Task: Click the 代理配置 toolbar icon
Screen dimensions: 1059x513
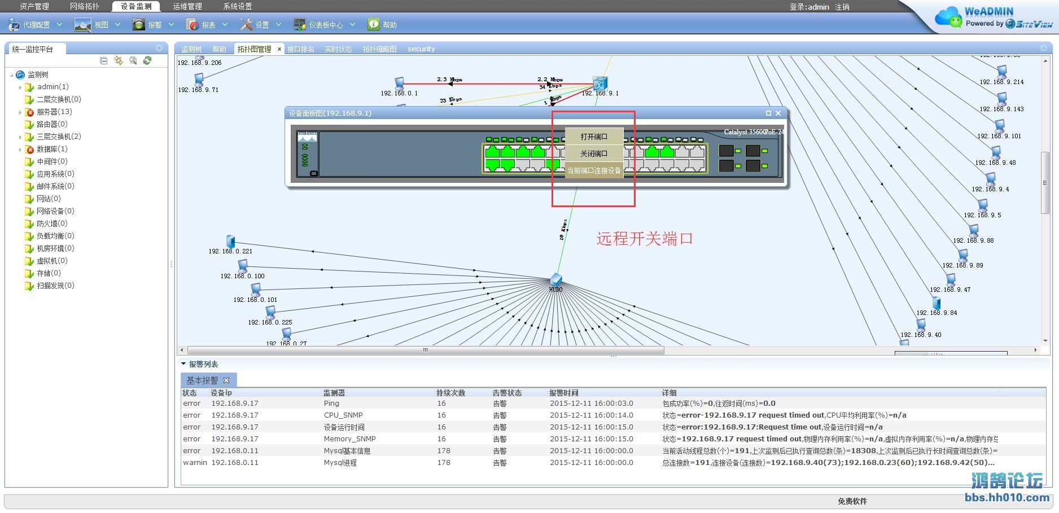Action: tap(14, 24)
